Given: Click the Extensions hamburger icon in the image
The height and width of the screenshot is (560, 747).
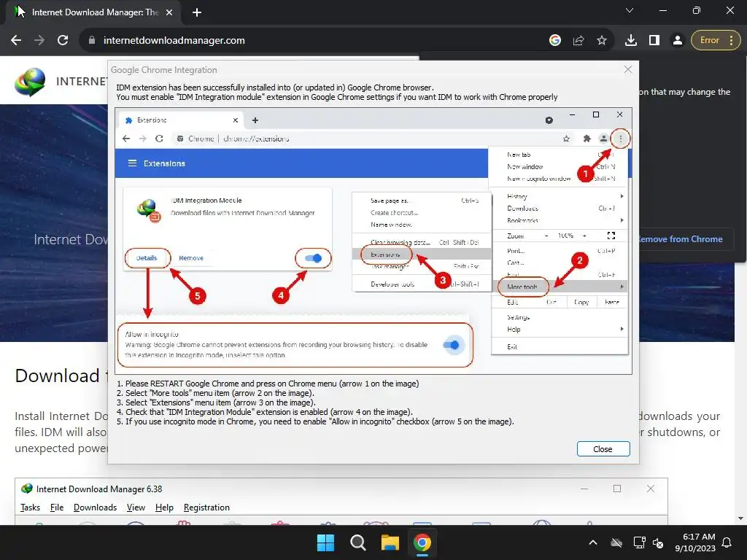Looking at the screenshot, I should tap(133, 163).
